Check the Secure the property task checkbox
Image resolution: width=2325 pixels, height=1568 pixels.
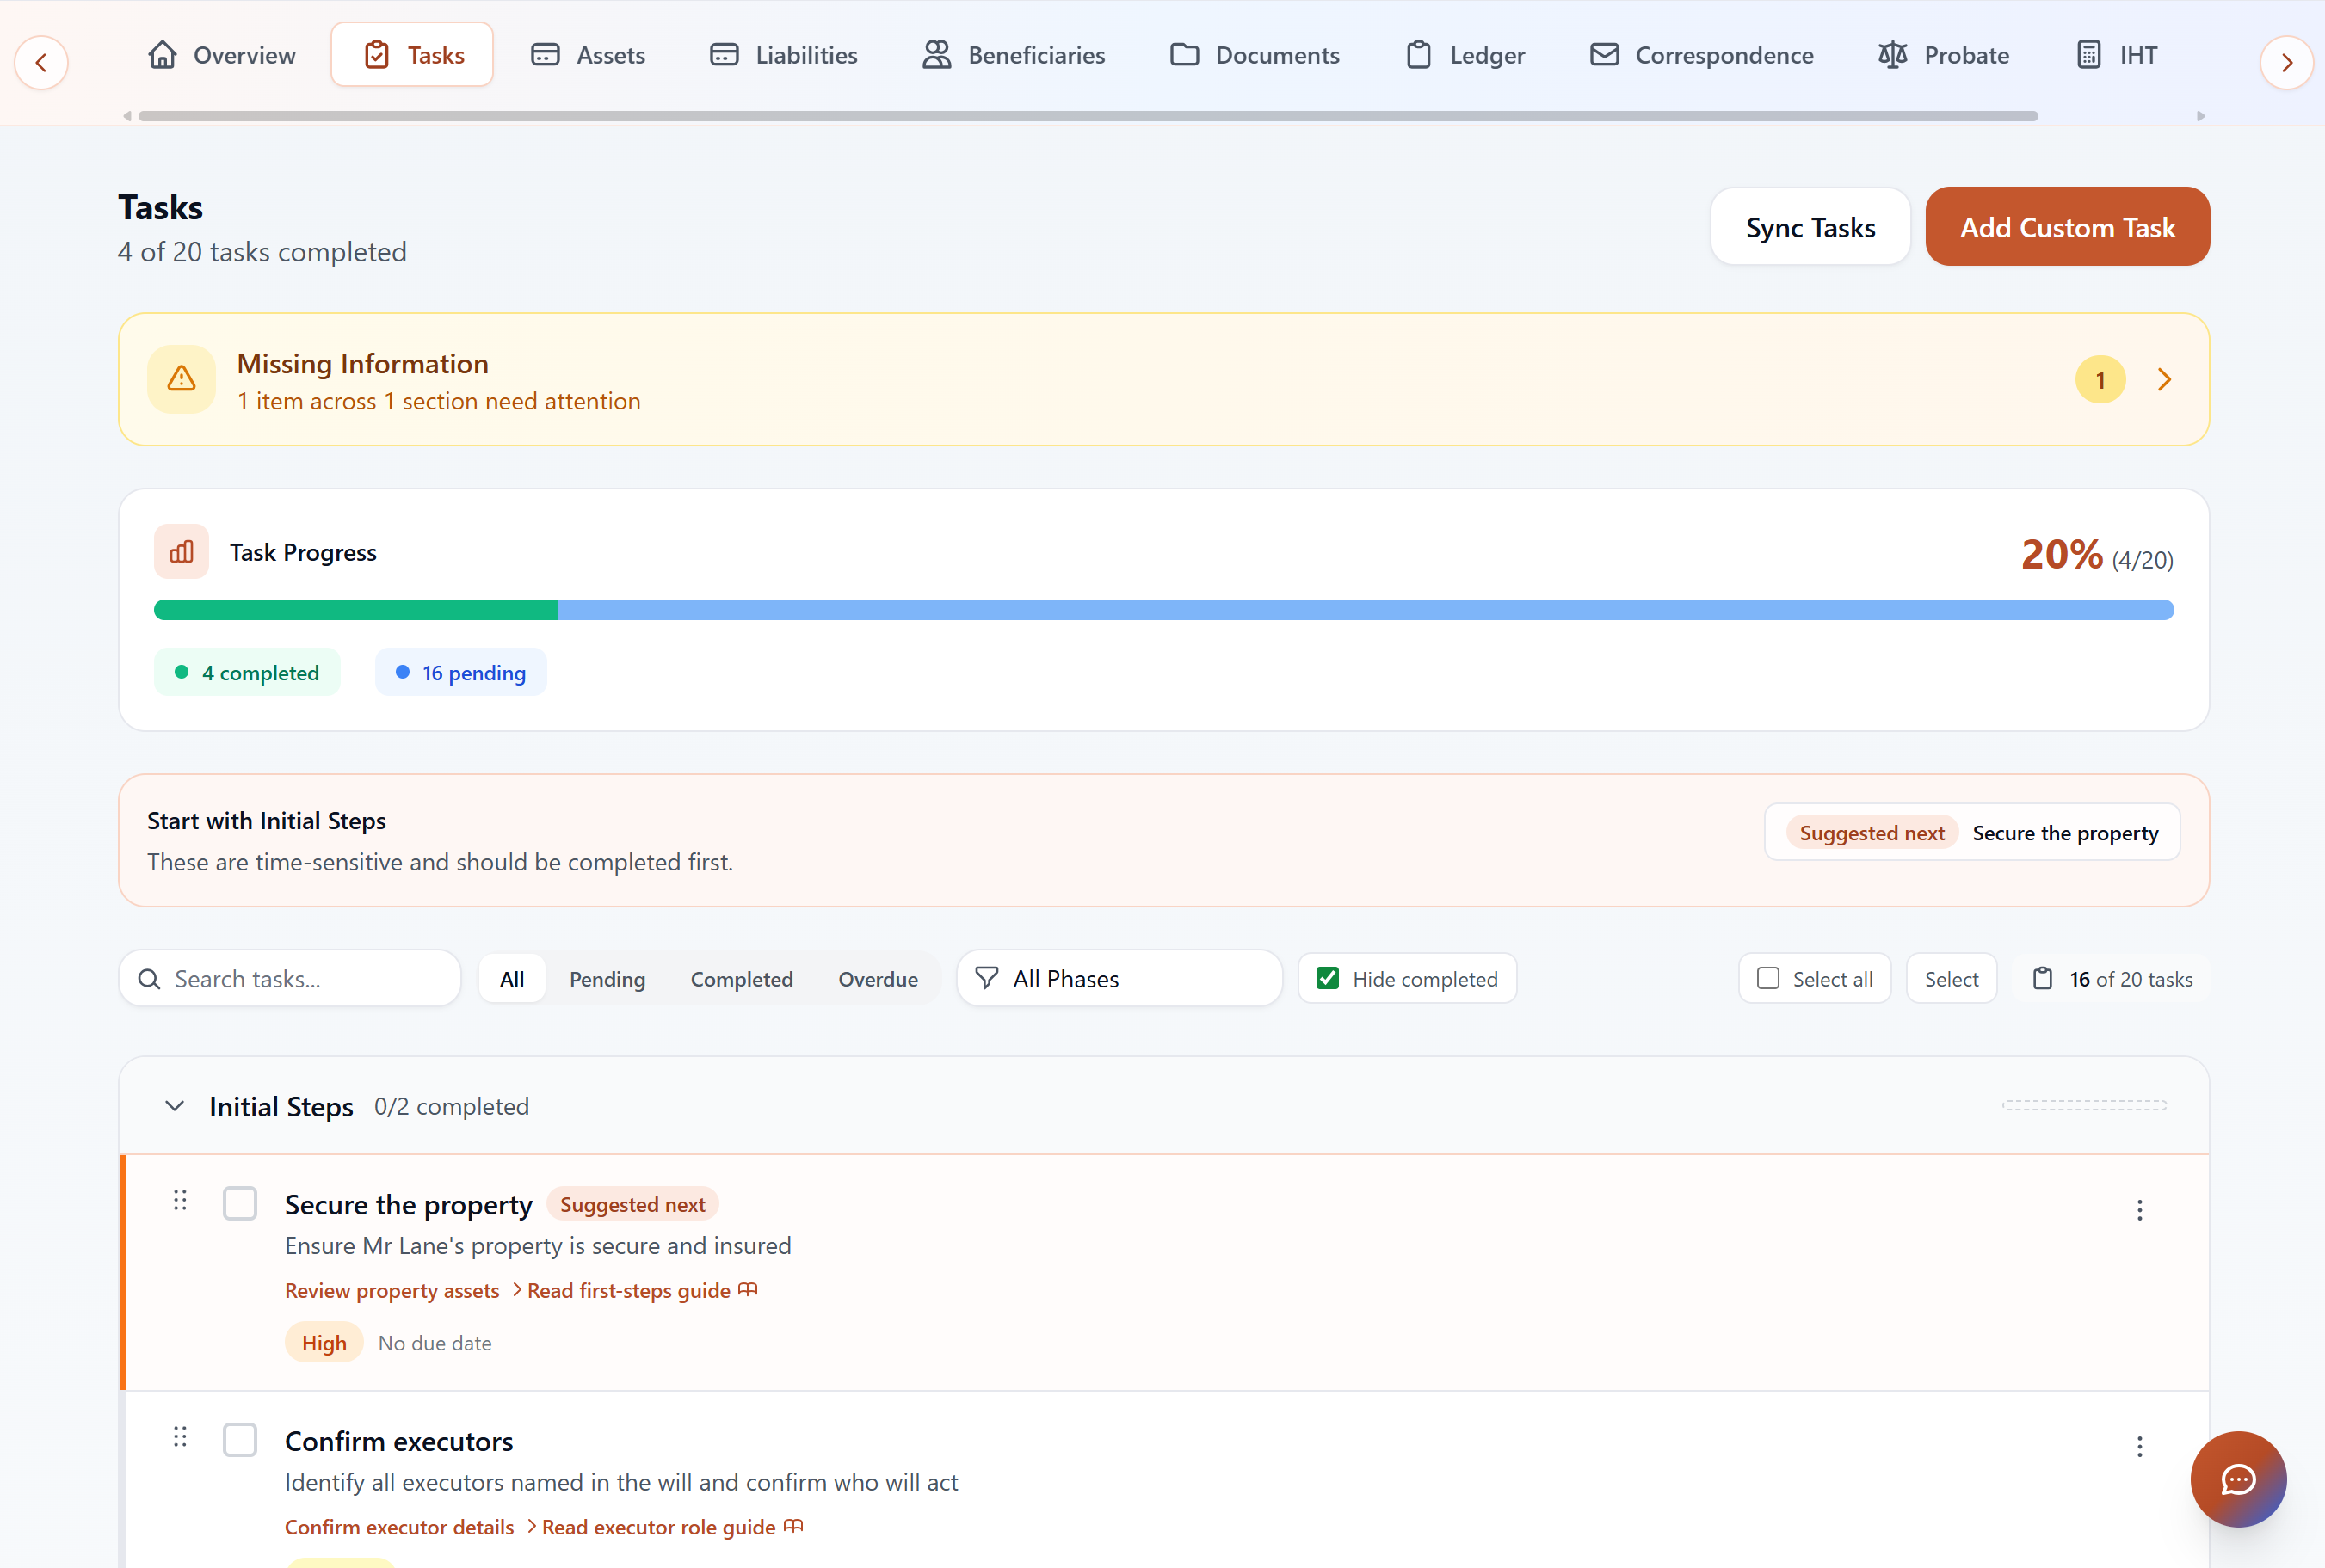(240, 1203)
